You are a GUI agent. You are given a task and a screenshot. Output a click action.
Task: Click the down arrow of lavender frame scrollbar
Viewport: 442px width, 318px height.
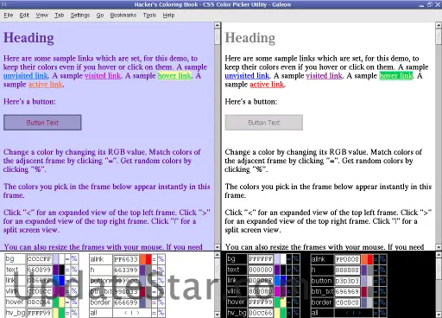218,247
